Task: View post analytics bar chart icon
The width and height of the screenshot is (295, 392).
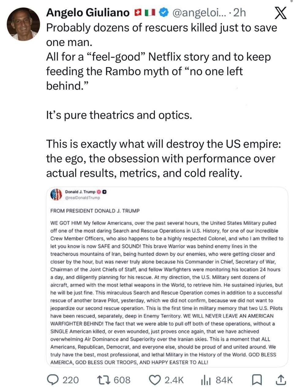Action: tap(206, 380)
